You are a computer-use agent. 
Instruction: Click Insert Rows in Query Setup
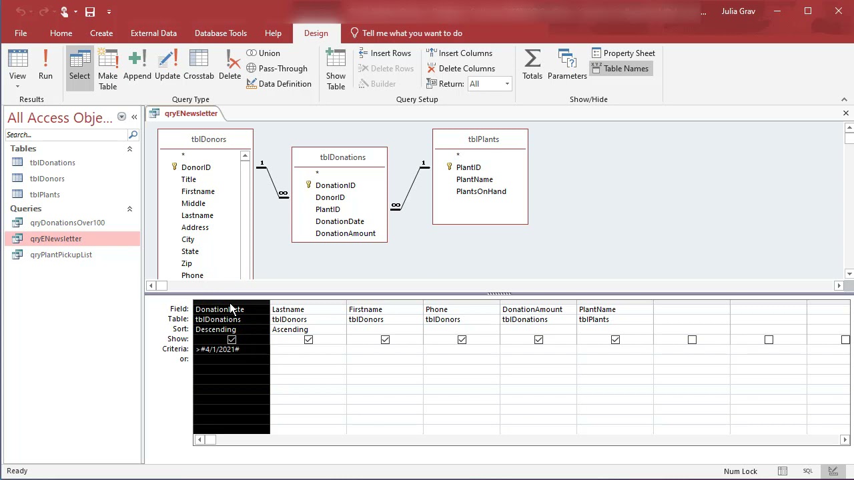384,53
